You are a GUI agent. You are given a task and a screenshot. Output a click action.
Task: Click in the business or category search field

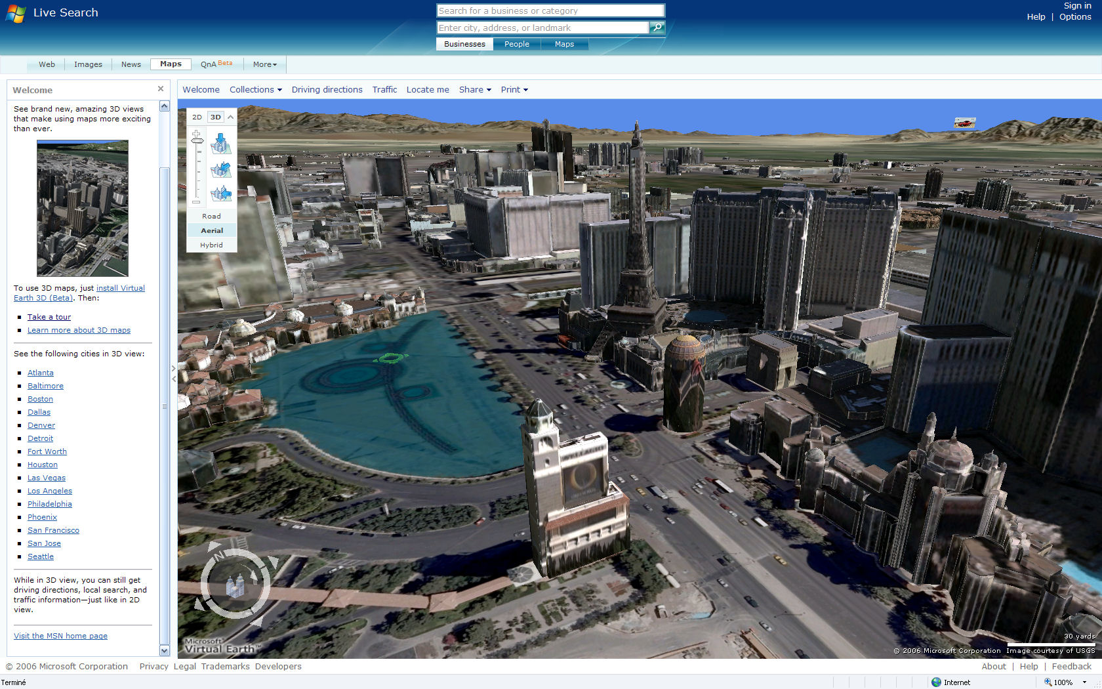coord(550,10)
